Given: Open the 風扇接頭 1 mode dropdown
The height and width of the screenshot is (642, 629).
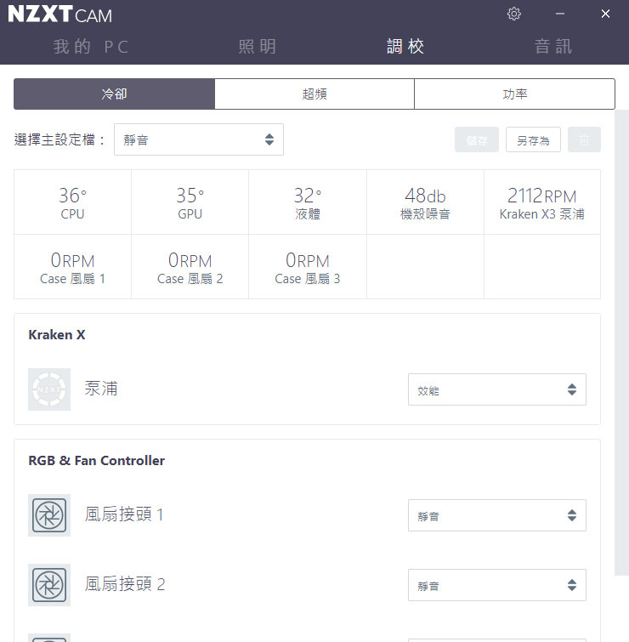Looking at the screenshot, I should tap(497, 515).
